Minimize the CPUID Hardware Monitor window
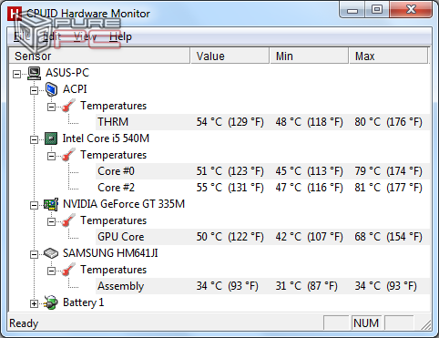 (x=352, y=10)
